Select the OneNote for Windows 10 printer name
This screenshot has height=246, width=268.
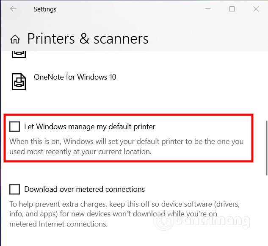75,77
